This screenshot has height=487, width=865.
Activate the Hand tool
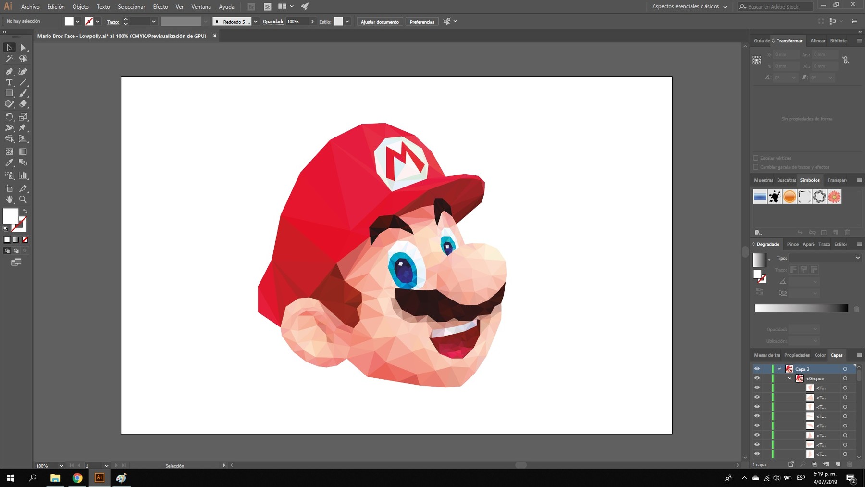[x=9, y=200]
